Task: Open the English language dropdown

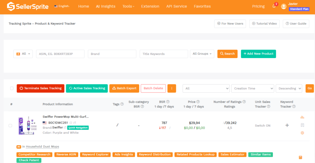Action: coord(62,6)
